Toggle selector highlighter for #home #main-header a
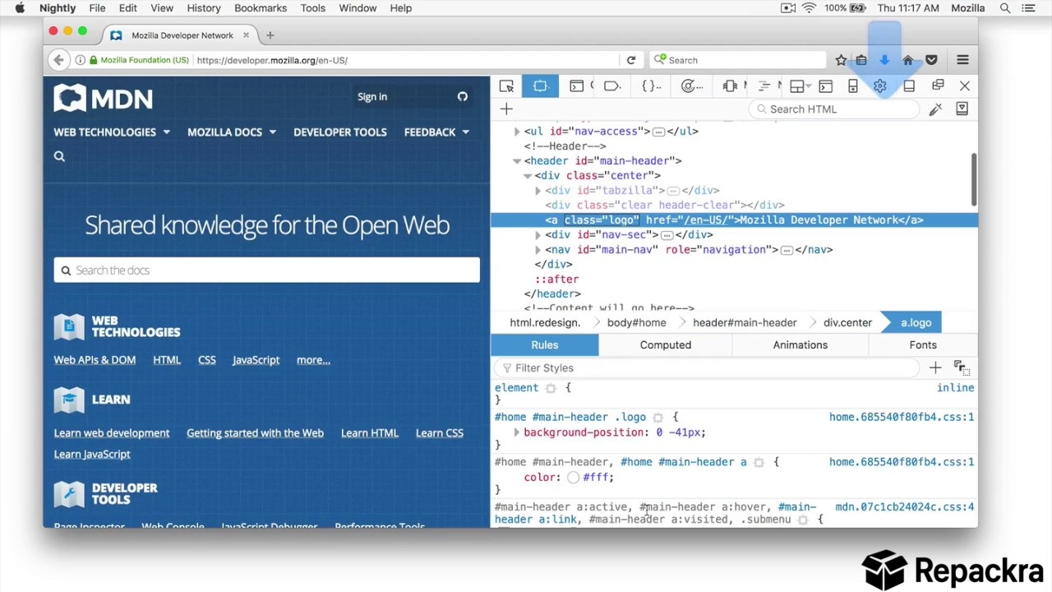 tap(759, 462)
